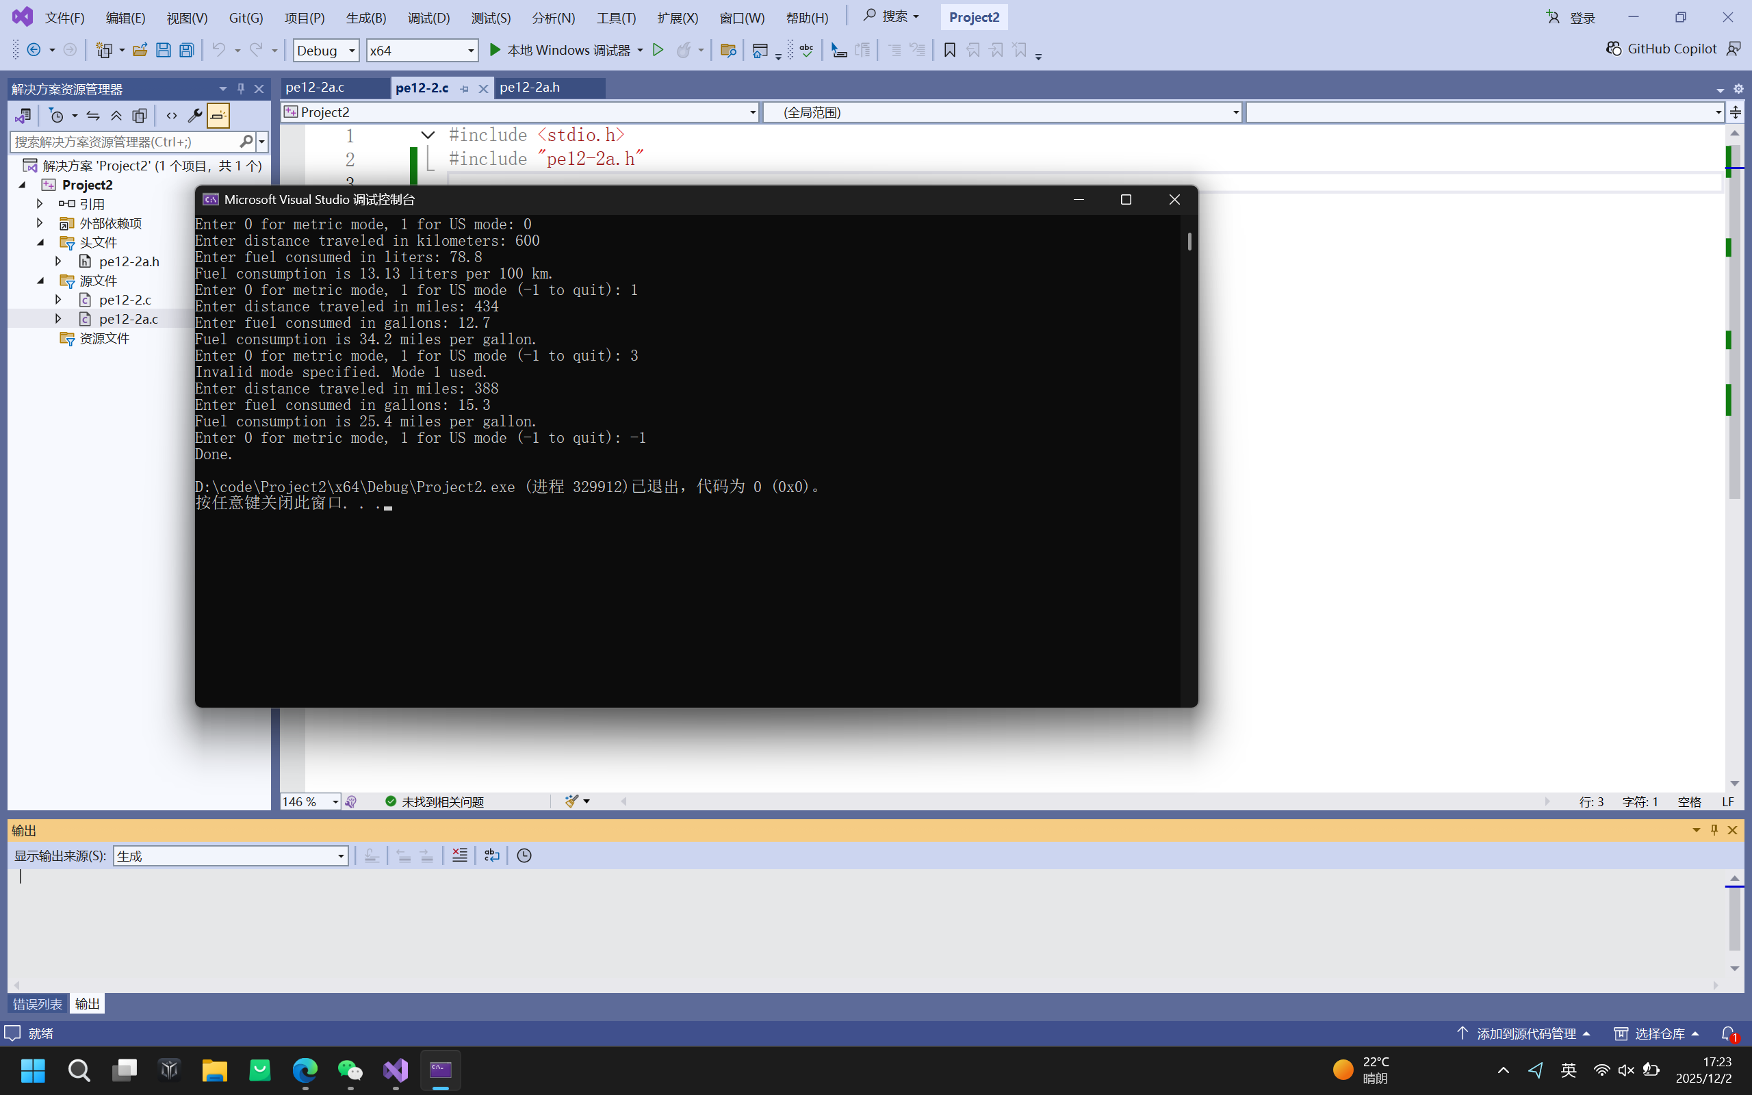Start without debugging using outline play icon
The width and height of the screenshot is (1752, 1095).
click(658, 50)
